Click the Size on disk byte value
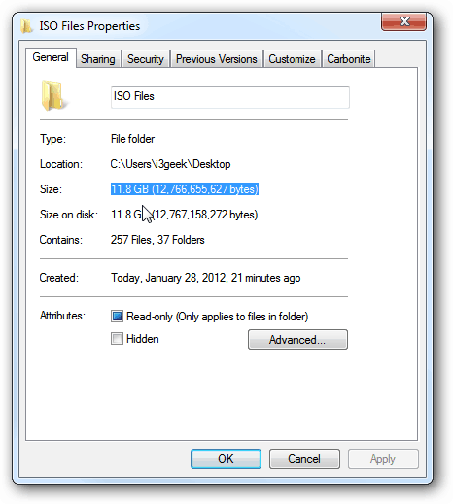 (x=205, y=215)
